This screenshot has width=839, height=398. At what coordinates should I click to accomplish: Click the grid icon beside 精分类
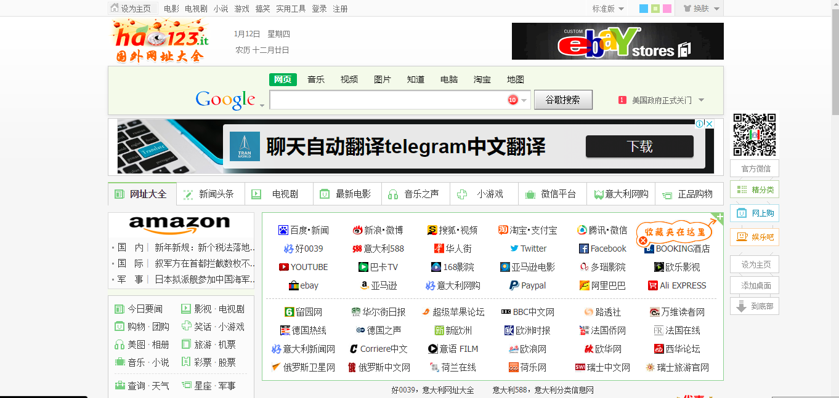742,189
